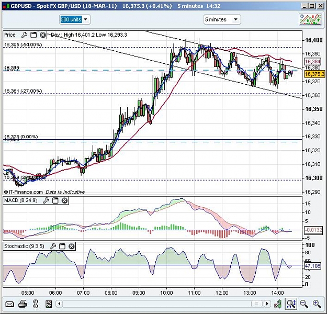Viewport: 327px width, 314px height.
Task: Maximize the MACD panel
Action: pos(55,200)
